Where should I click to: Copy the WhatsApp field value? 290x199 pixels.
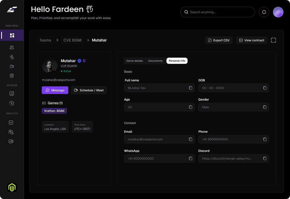(x=190, y=159)
